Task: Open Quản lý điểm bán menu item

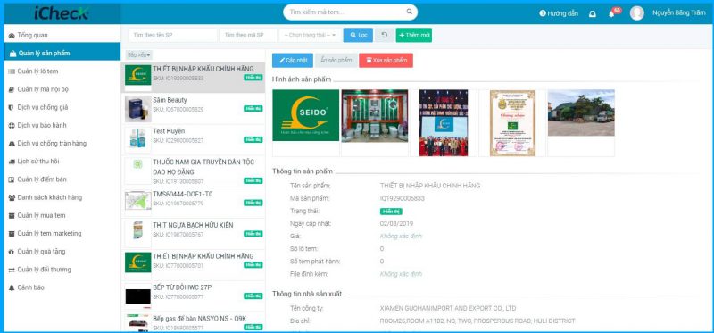Action: (x=62, y=179)
